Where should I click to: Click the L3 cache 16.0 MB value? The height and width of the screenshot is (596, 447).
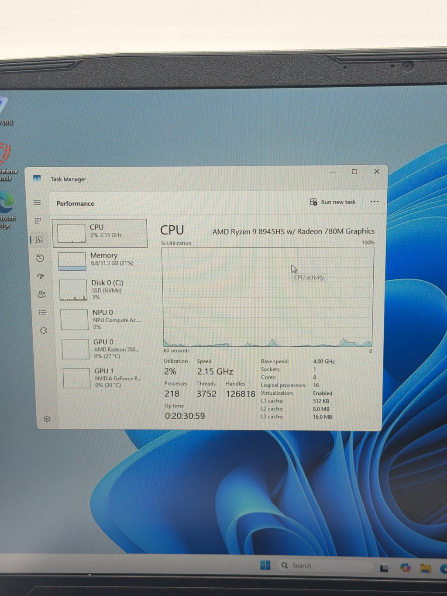[x=322, y=417]
